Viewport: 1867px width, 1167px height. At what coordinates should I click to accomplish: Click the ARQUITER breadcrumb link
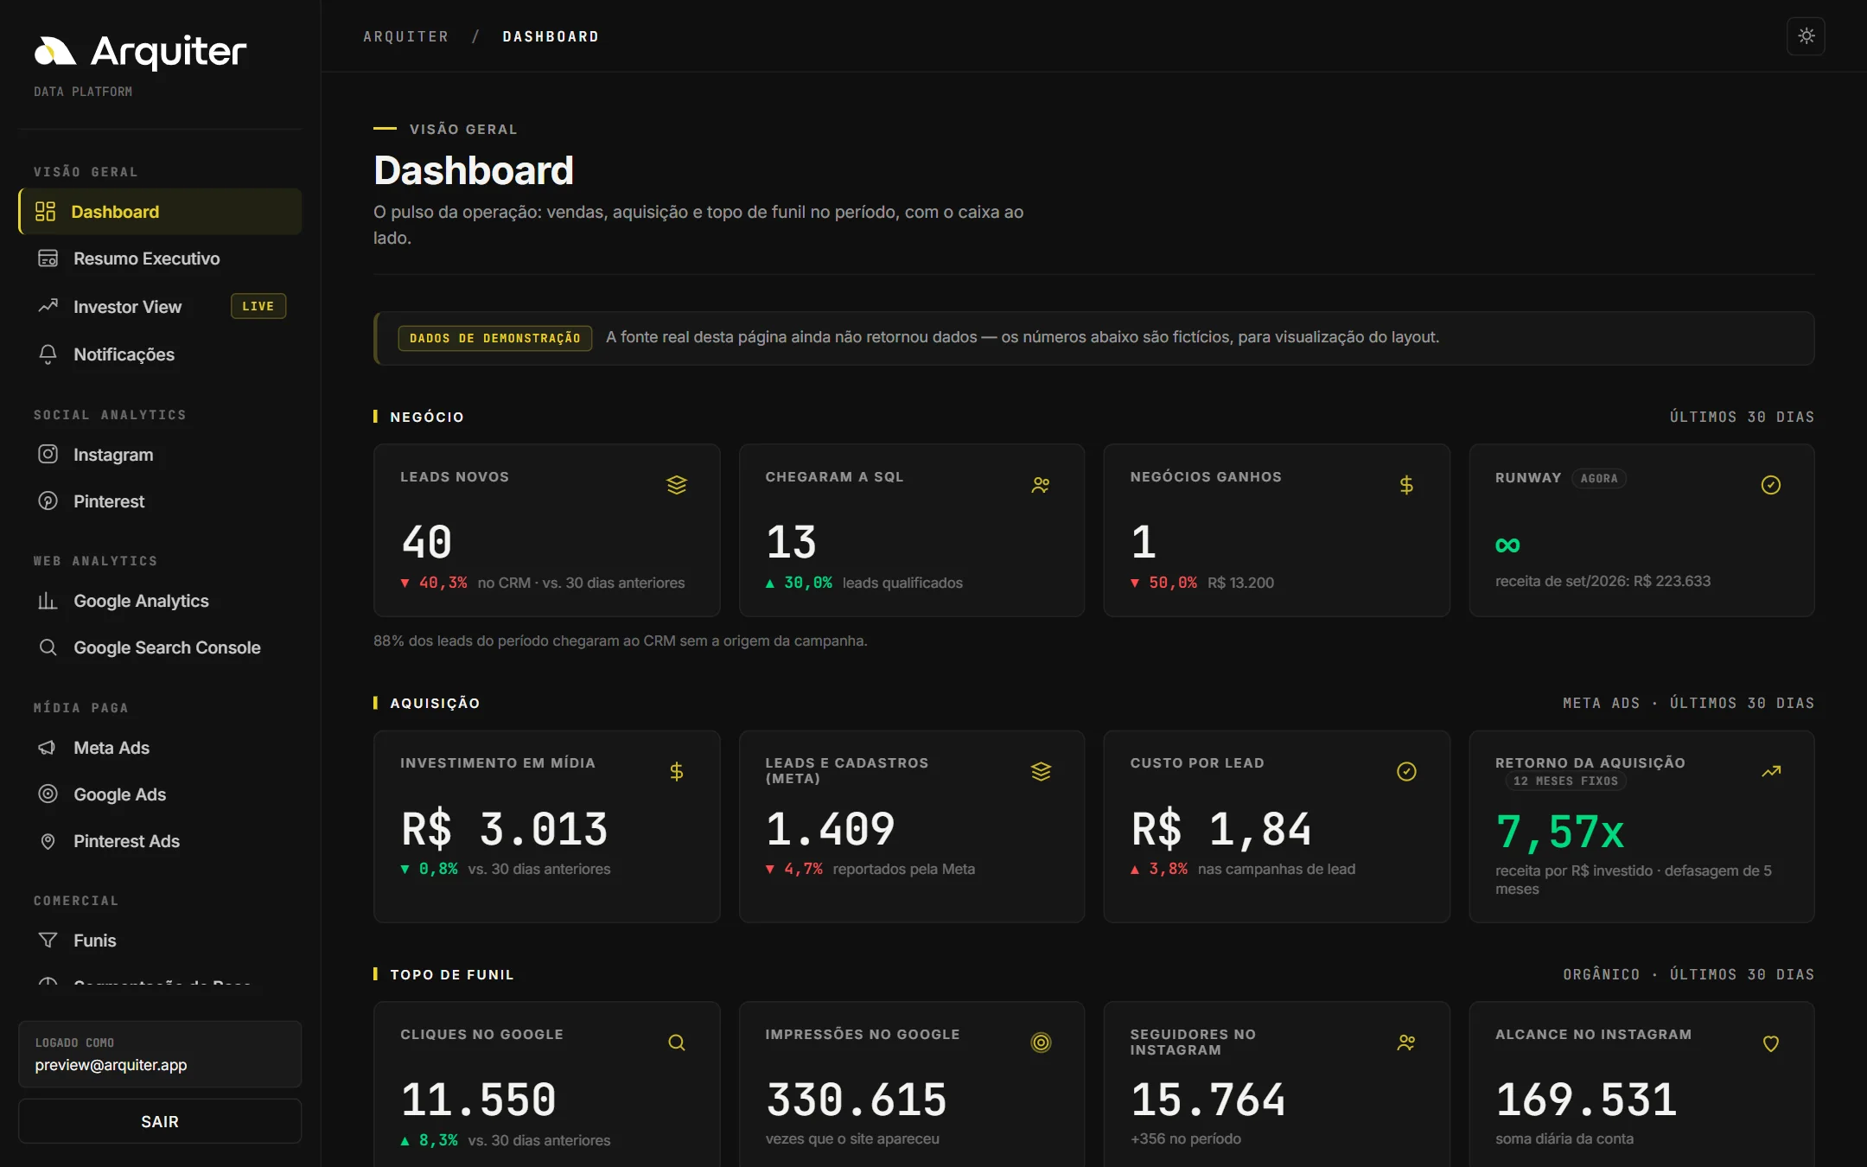[x=406, y=36]
